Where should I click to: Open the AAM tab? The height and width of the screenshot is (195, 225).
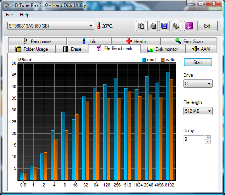tap(201, 49)
